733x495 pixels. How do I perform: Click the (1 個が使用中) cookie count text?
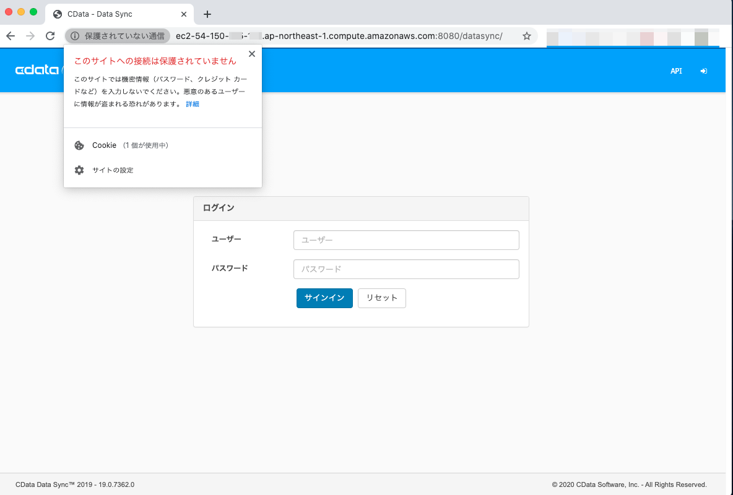pyautogui.click(x=145, y=145)
